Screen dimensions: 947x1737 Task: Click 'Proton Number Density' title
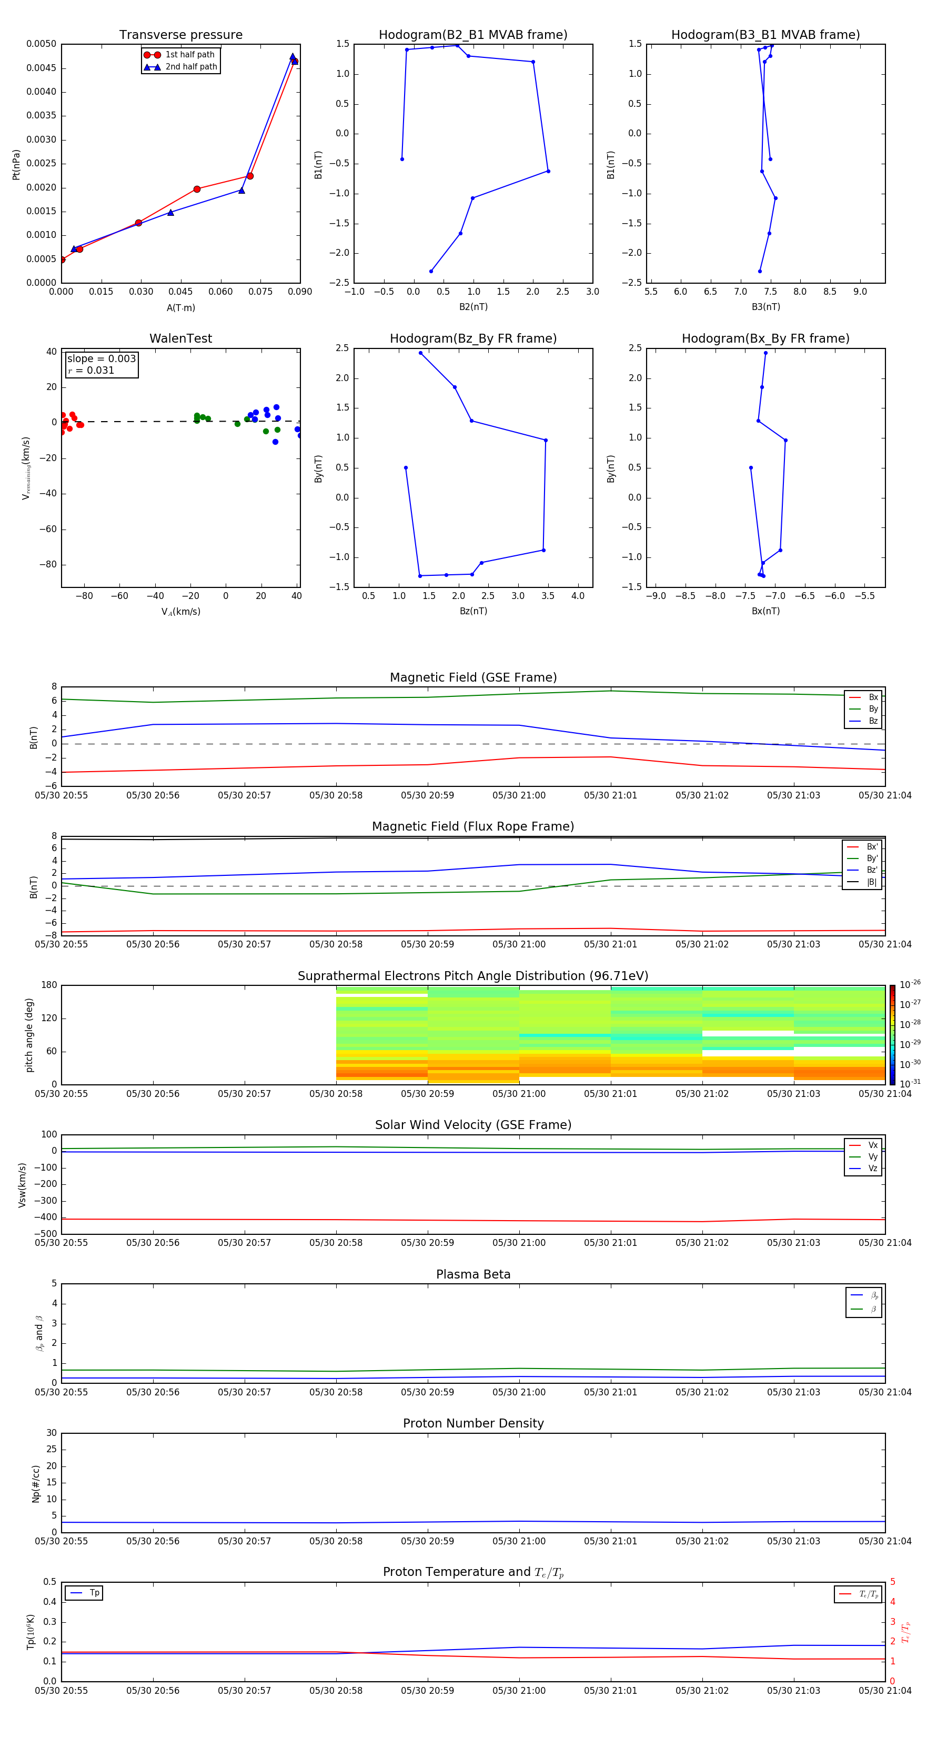click(473, 1423)
